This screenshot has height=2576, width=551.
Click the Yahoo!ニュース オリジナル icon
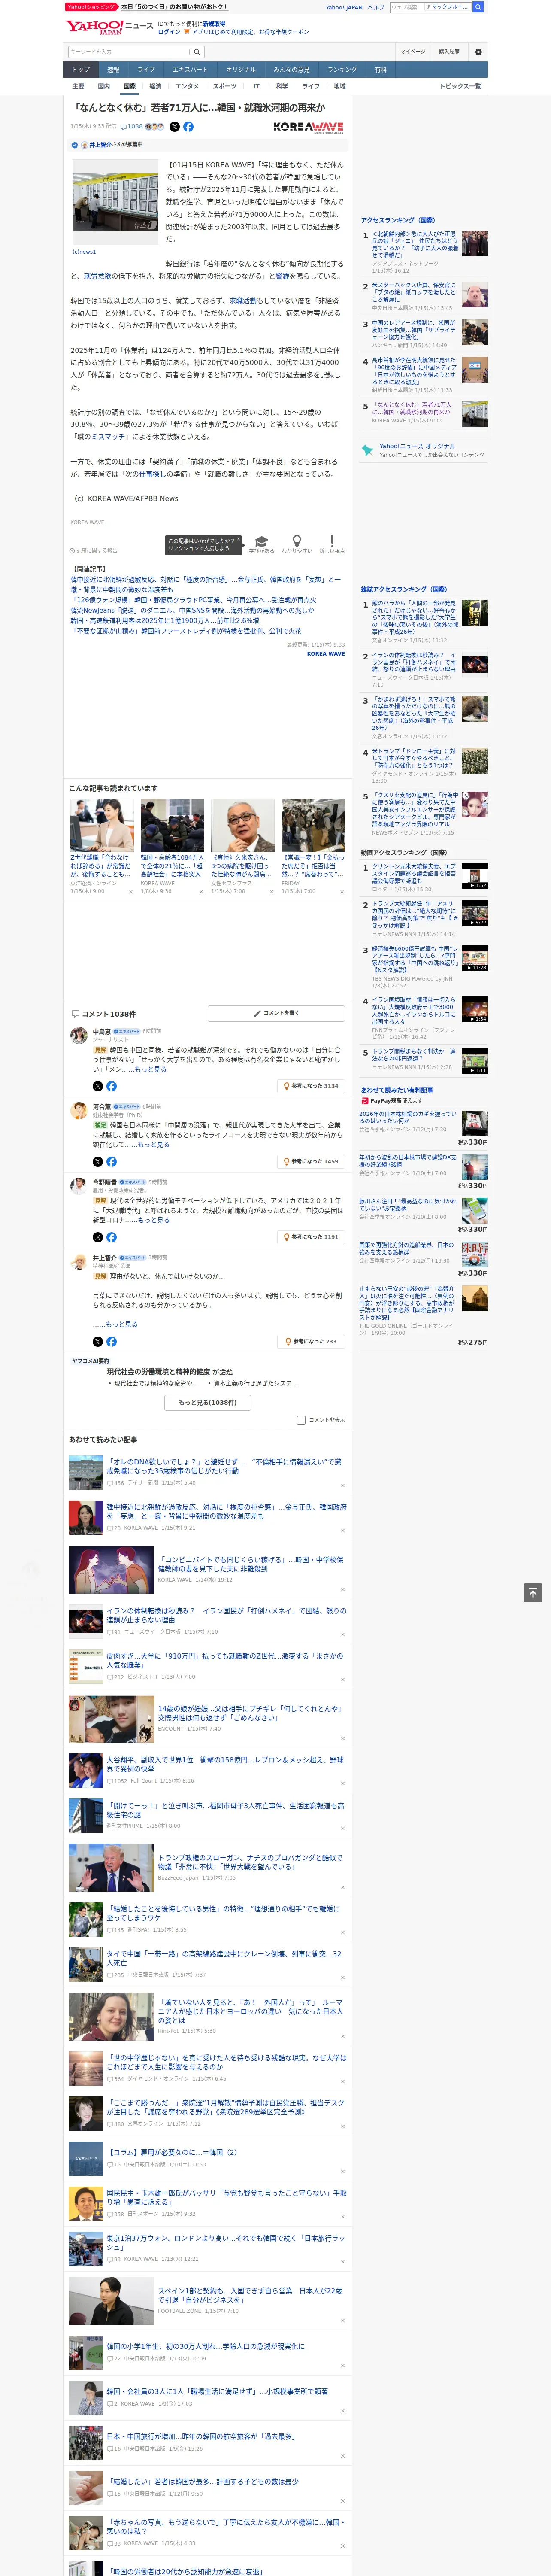(x=368, y=450)
